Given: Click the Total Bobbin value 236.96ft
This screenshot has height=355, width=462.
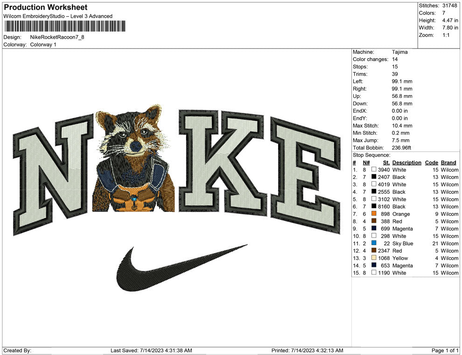Looking at the screenshot, I should click(x=401, y=148).
